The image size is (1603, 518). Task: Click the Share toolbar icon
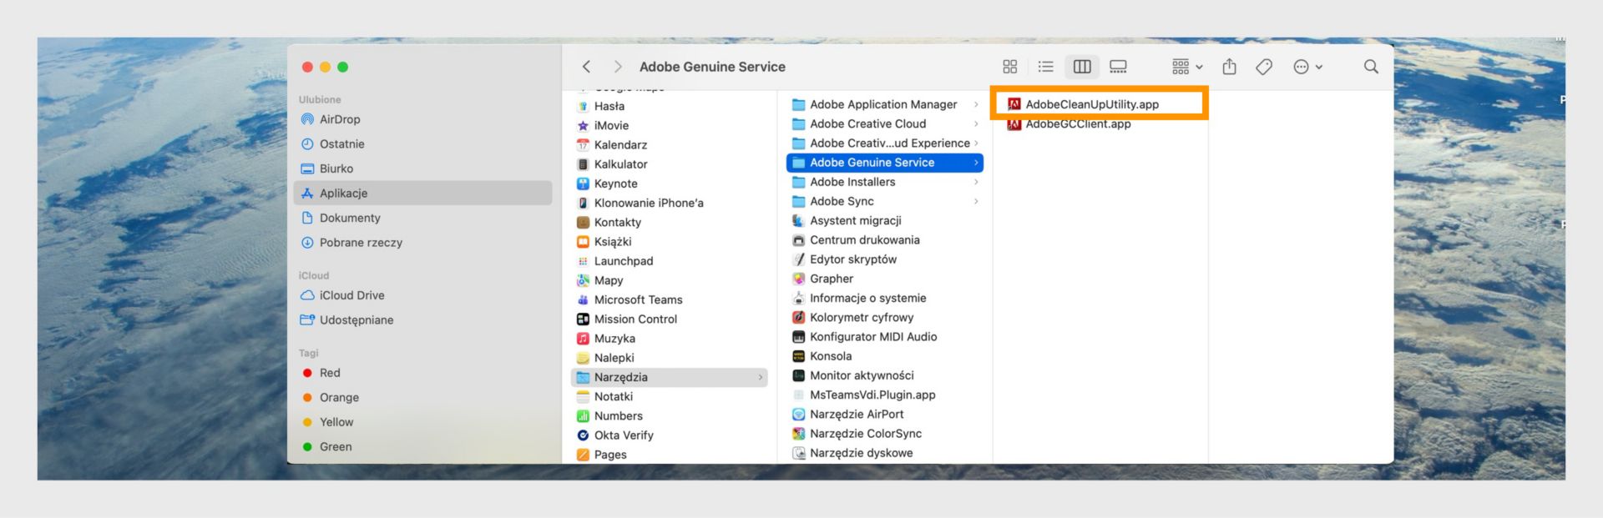1229,67
